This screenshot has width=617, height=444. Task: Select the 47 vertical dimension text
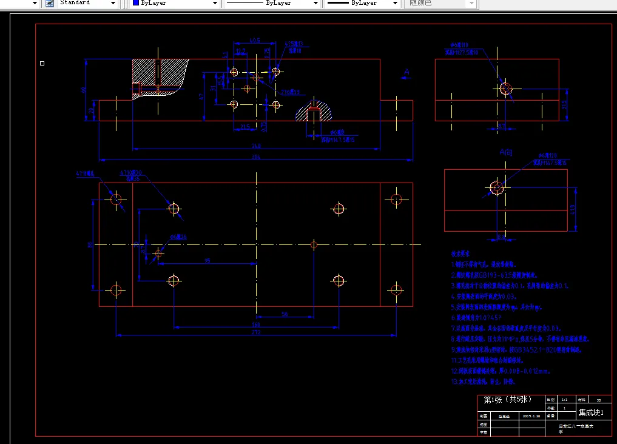click(201, 96)
